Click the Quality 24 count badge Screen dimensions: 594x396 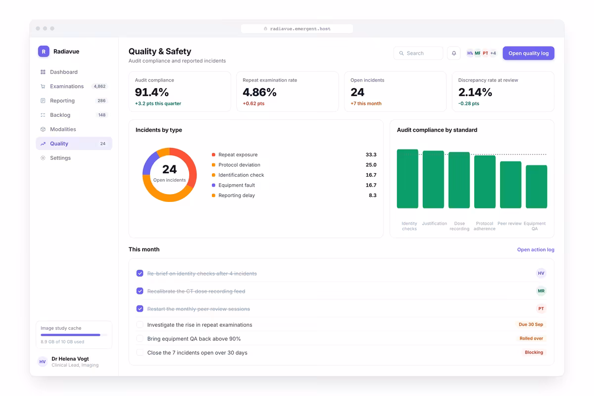pyautogui.click(x=102, y=144)
